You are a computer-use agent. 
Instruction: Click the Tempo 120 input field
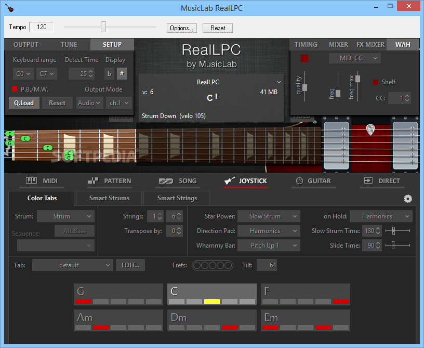tap(42, 27)
